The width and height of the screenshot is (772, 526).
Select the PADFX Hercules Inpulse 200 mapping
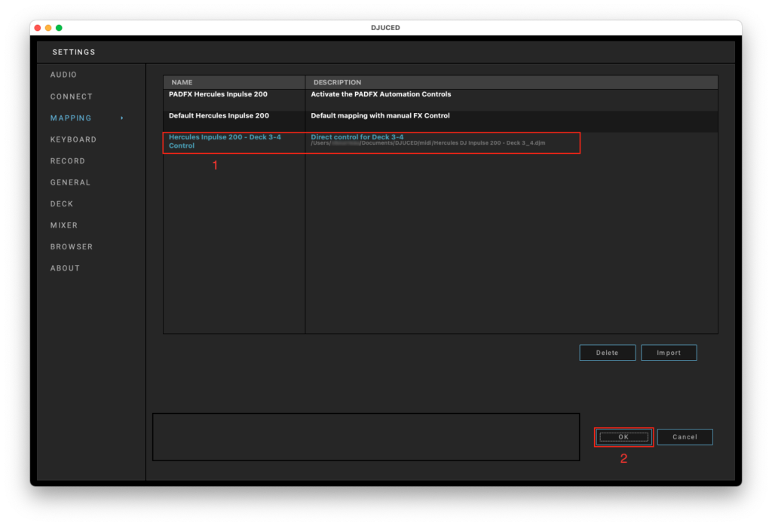click(x=218, y=94)
